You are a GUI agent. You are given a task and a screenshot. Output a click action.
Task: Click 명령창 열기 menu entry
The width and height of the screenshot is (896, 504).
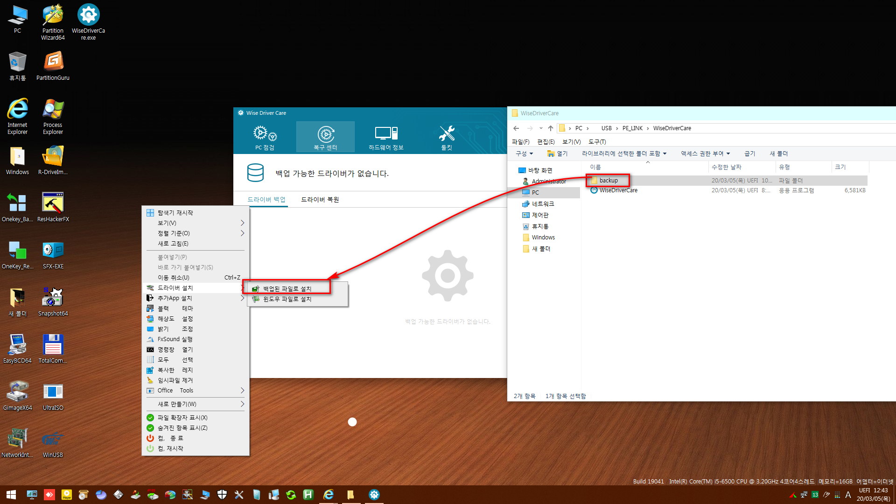pyautogui.click(x=195, y=350)
